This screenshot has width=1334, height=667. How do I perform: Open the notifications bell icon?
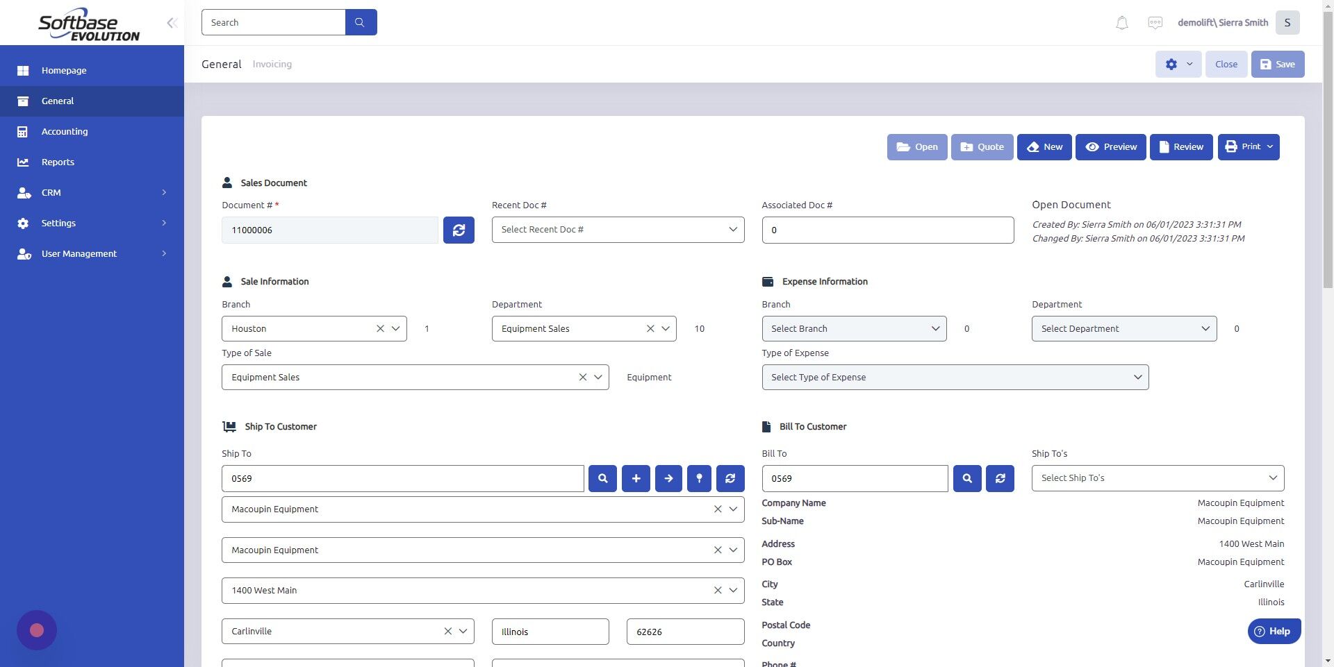click(1121, 22)
